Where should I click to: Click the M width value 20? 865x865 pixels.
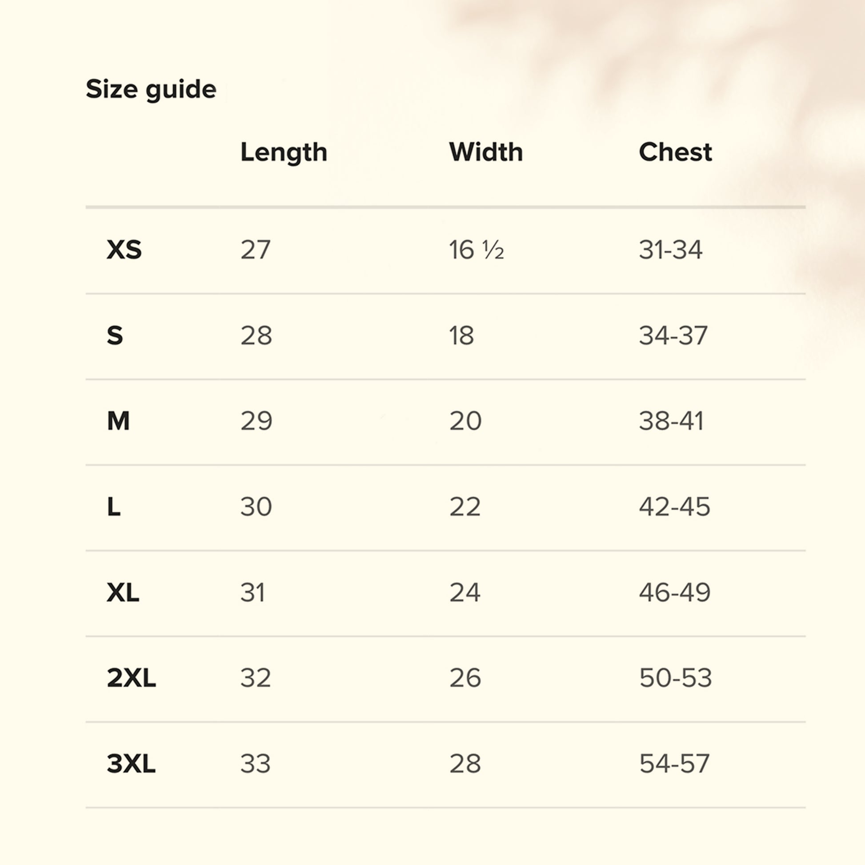pos(465,421)
